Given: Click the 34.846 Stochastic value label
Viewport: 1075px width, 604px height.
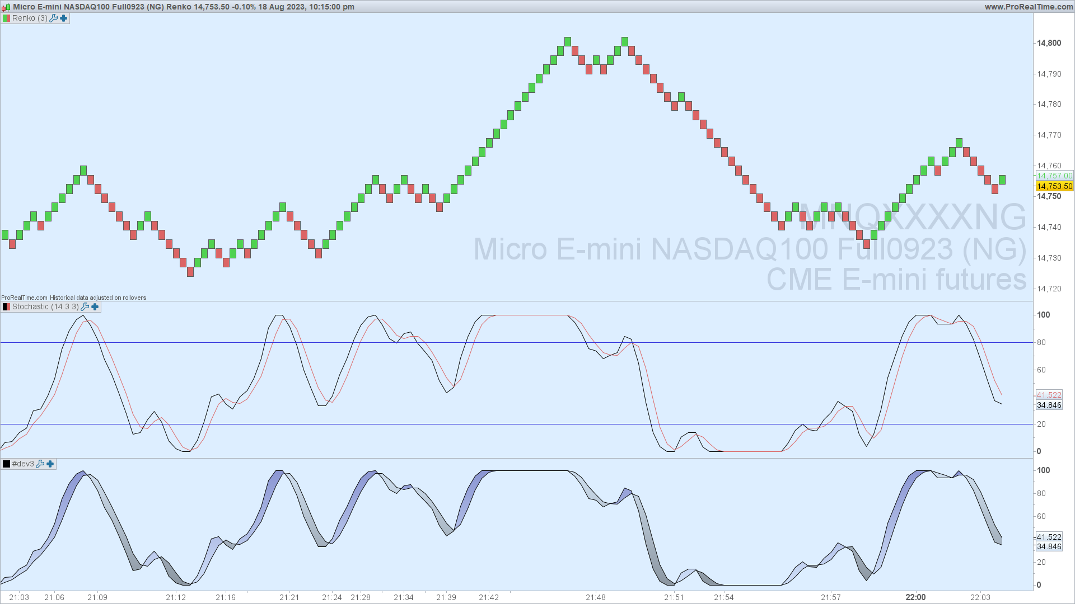Looking at the screenshot, I should 1049,405.
